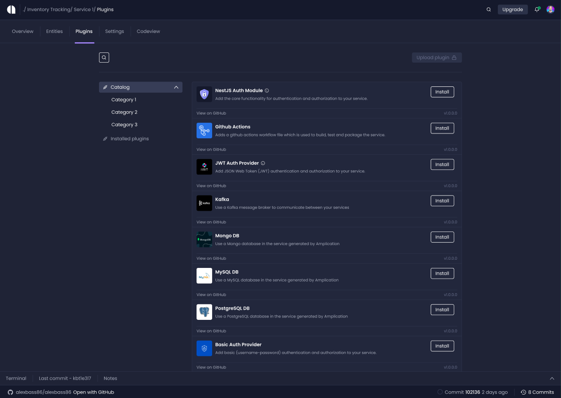This screenshot has width=561, height=398.
Task: Select Category 2 in the catalog sidebar
Action: pyautogui.click(x=123, y=112)
